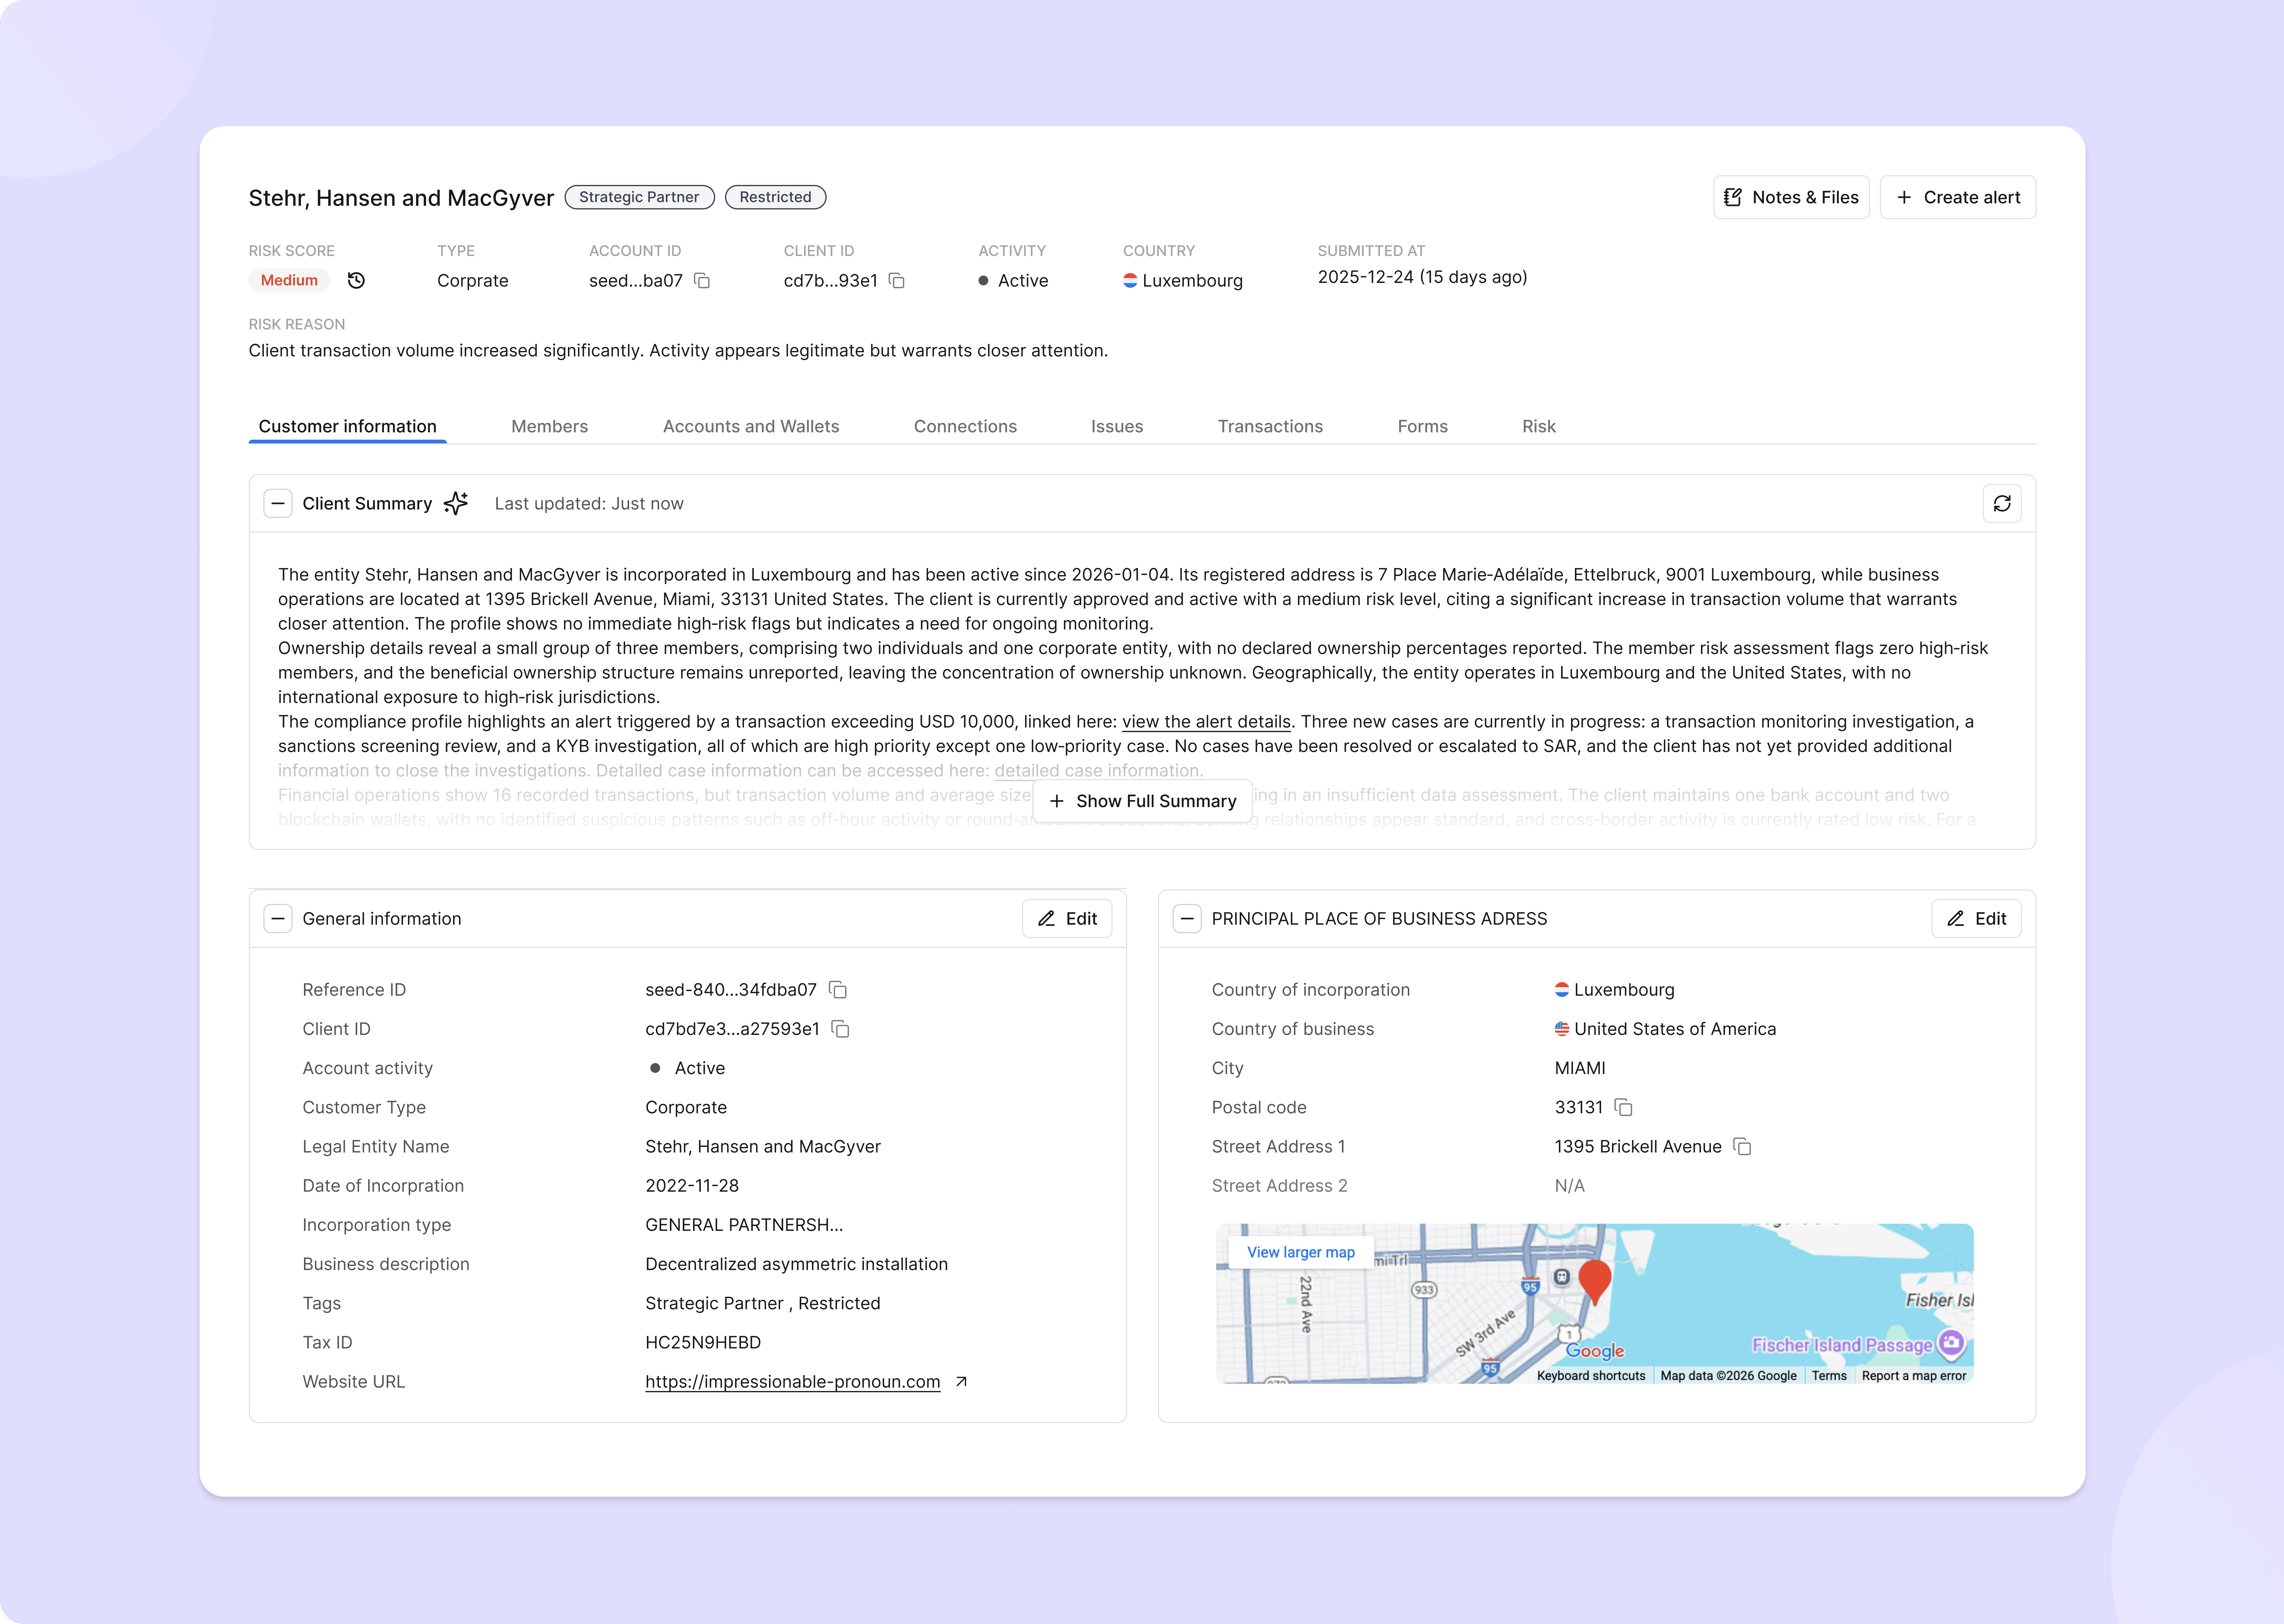Edit the General information section

[x=1067, y=919]
